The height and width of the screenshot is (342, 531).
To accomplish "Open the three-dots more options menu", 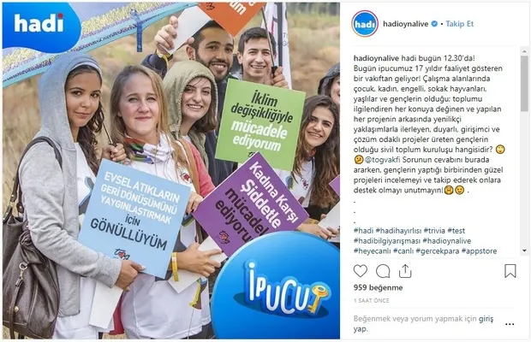I will (510, 324).
